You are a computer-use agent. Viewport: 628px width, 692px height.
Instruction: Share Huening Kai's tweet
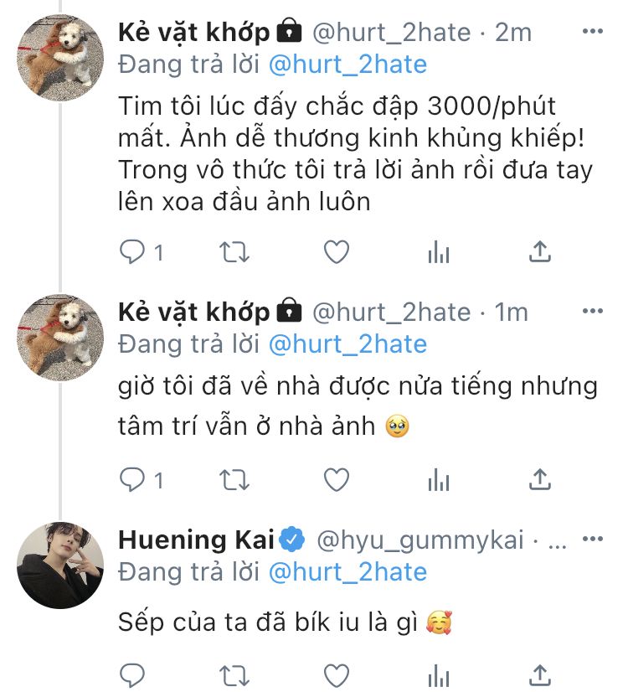(x=540, y=675)
